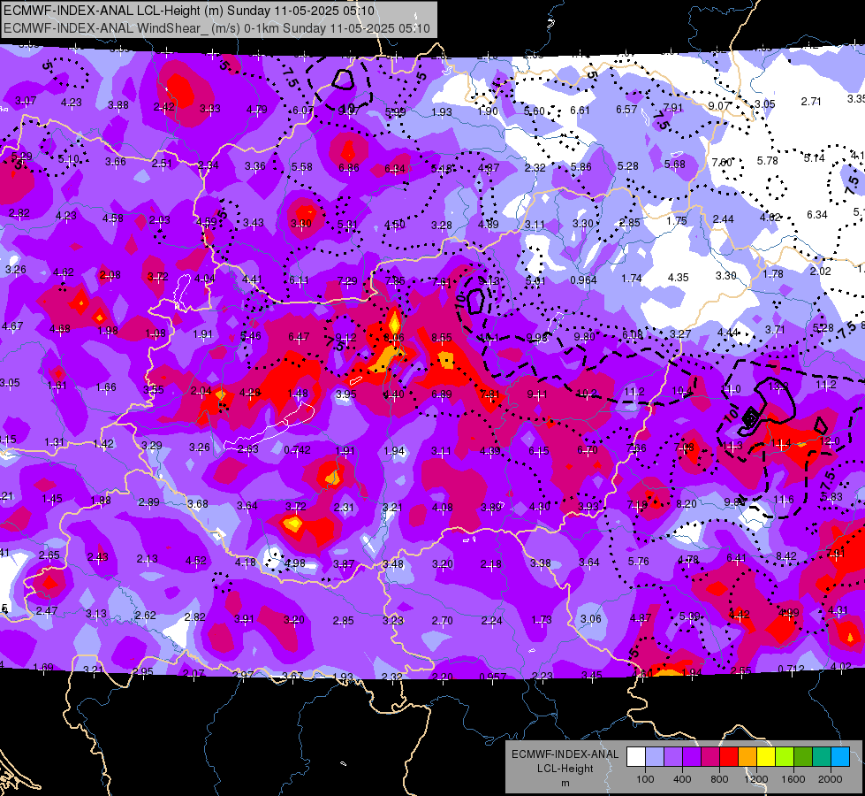
Task: Click the legend label 1600
Action: click(x=793, y=779)
